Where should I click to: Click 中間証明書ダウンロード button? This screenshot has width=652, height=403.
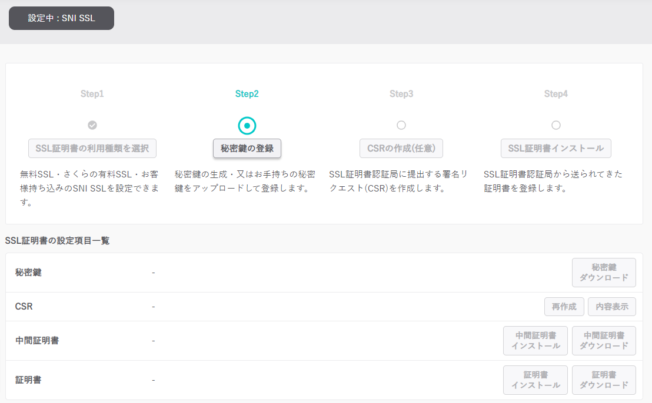click(x=604, y=341)
